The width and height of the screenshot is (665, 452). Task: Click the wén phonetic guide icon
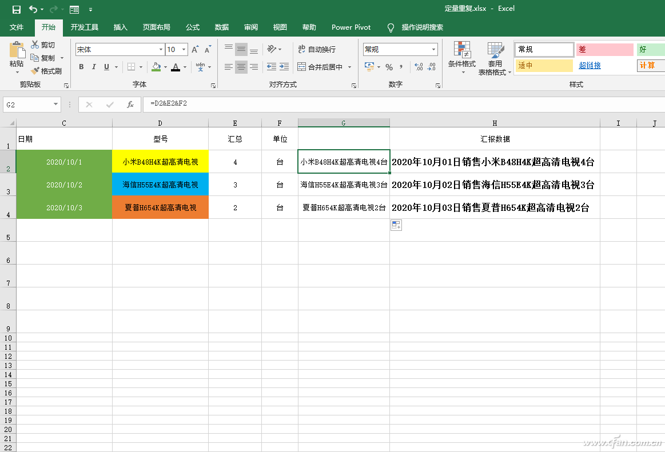pyautogui.click(x=200, y=66)
